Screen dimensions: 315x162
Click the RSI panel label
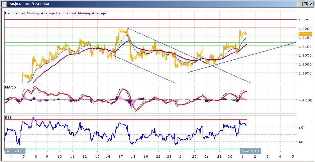pyautogui.click(x=8, y=118)
